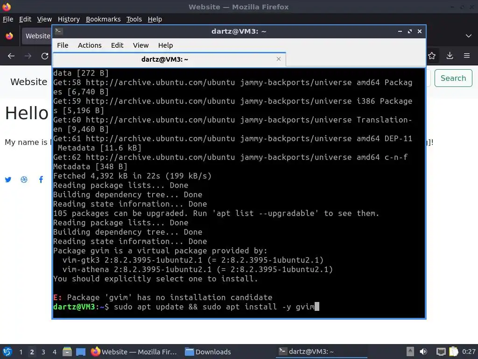The image size is (478, 359).
Task: Go forward with Firefox forward arrow
Action: [x=28, y=56]
